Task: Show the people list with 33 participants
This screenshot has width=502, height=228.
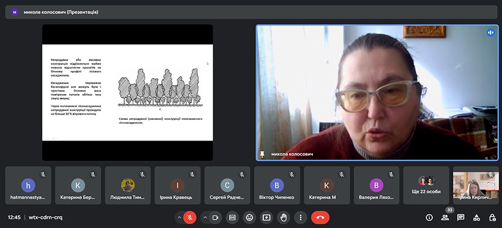Action: tap(445, 217)
